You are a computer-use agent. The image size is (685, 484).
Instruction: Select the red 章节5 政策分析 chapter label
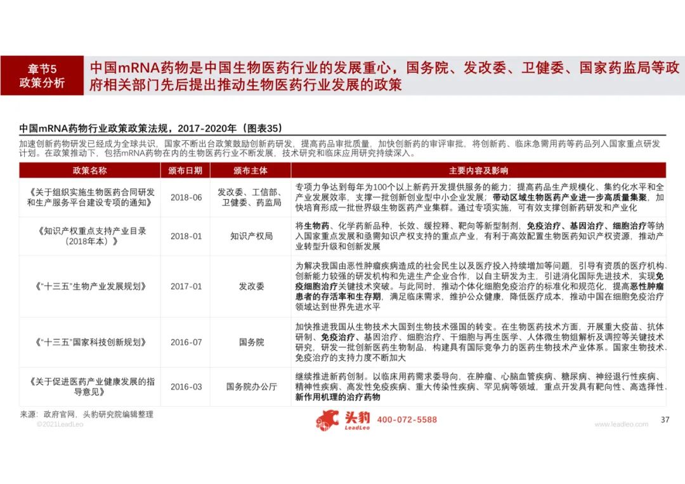[x=42, y=75]
